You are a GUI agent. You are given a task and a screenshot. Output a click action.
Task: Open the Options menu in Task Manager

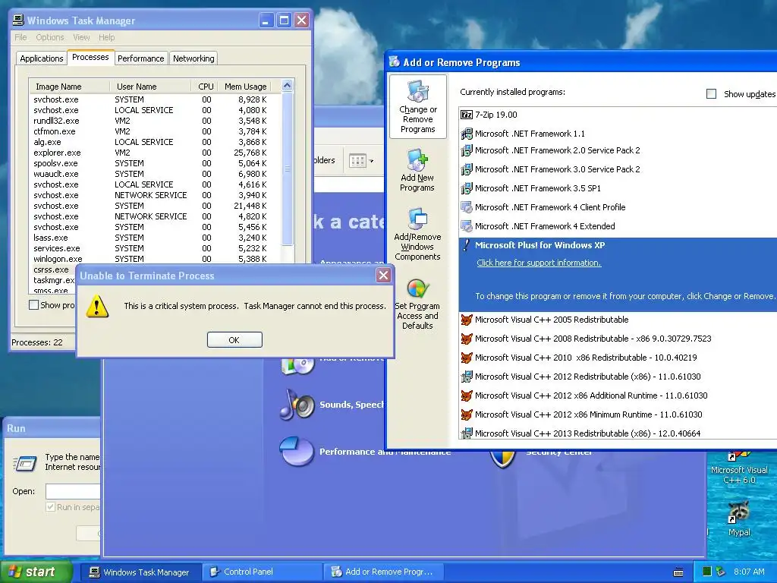[x=49, y=37]
